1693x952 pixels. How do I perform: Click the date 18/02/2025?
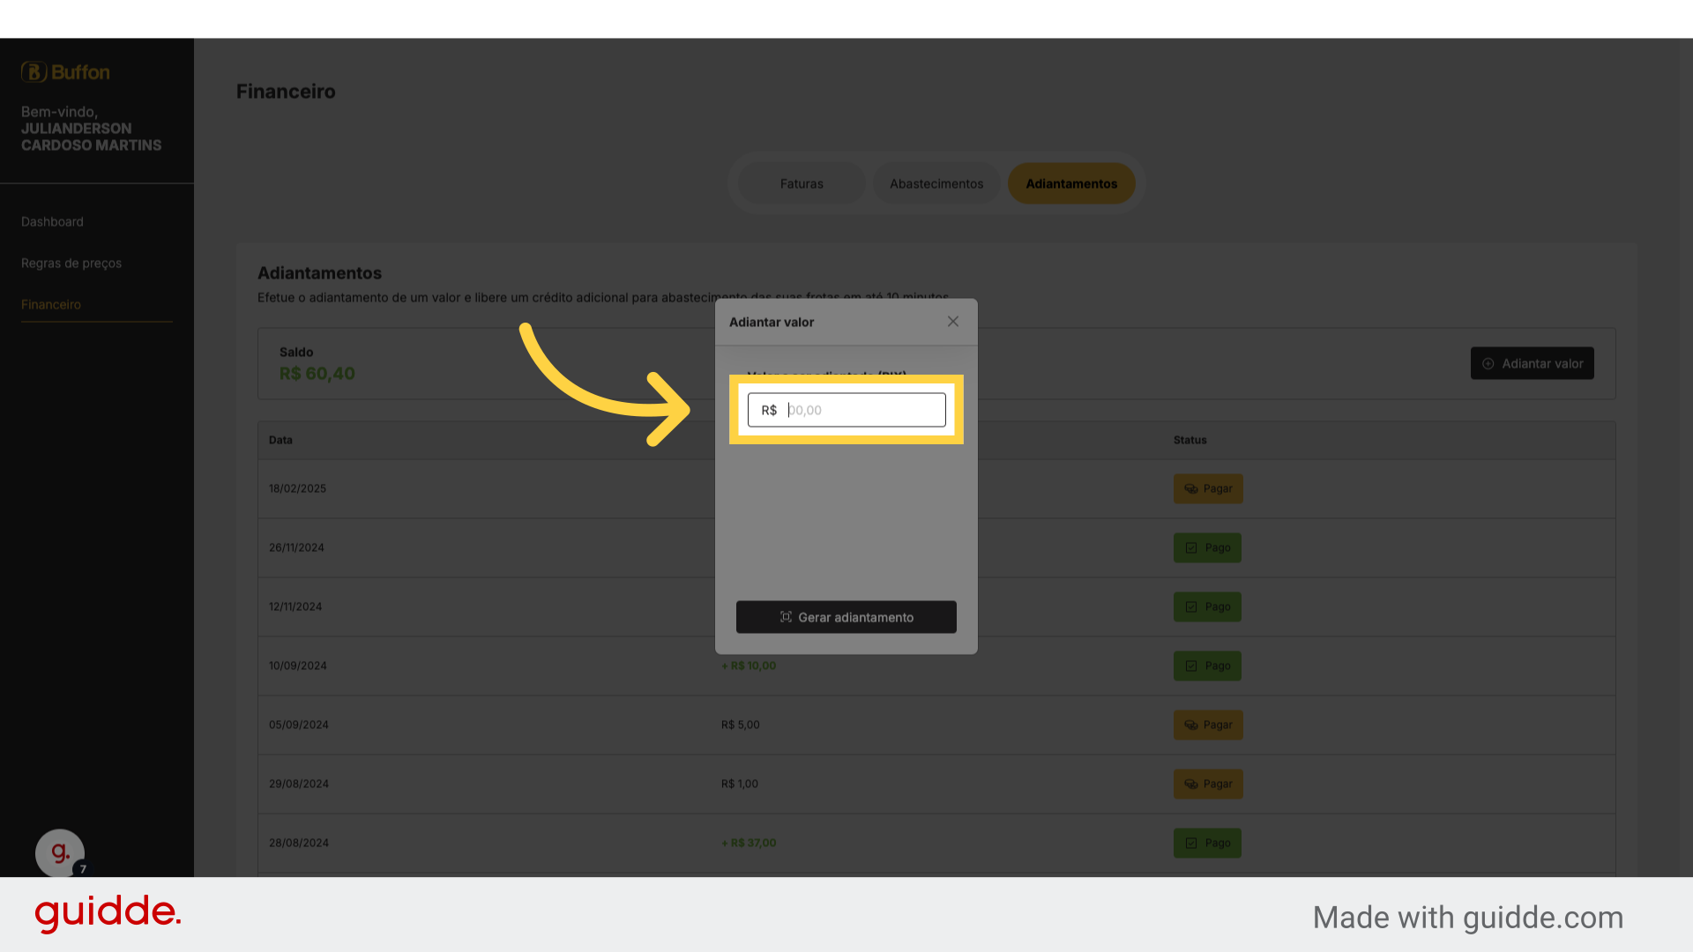pos(298,489)
